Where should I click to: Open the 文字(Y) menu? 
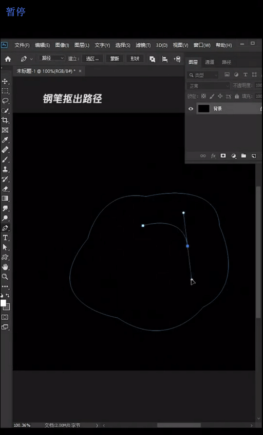click(102, 45)
